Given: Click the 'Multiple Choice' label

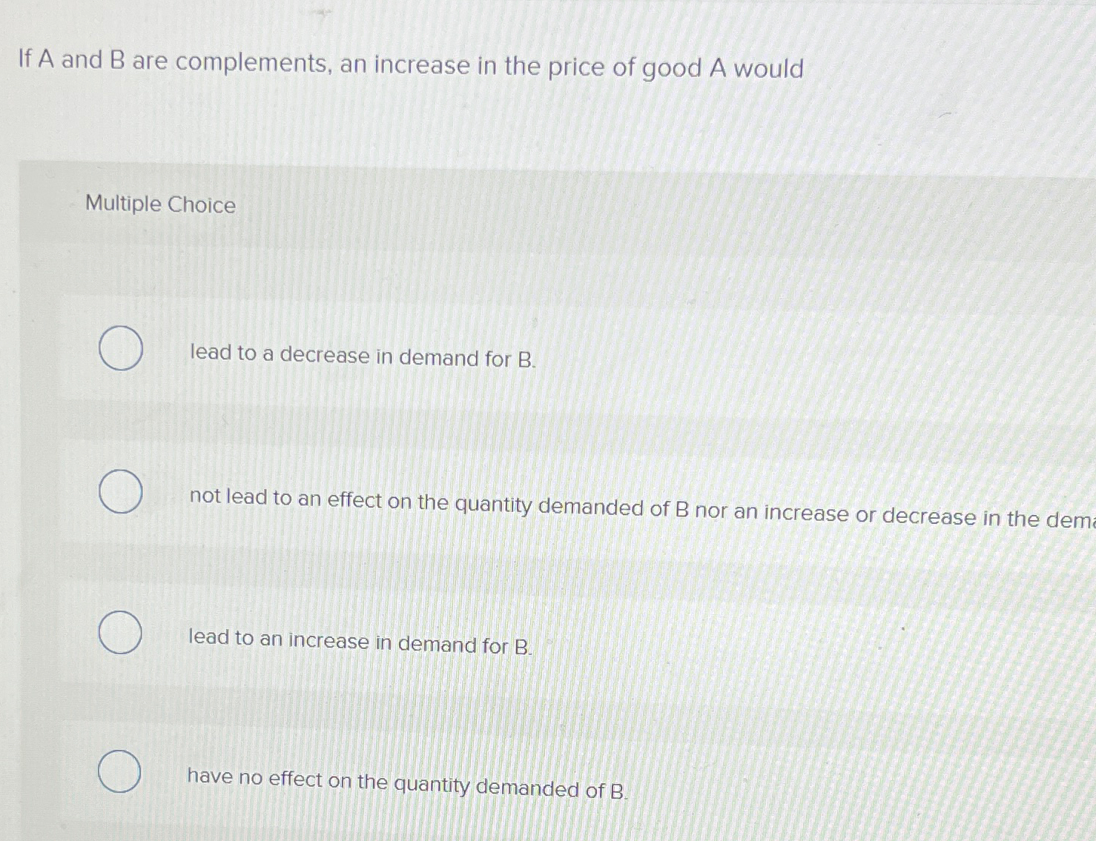Looking at the screenshot, I should point(159,205).
